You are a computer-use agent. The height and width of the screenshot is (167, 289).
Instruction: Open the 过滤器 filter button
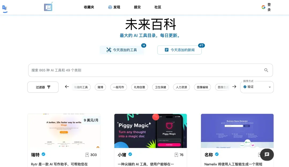point(43,87)
